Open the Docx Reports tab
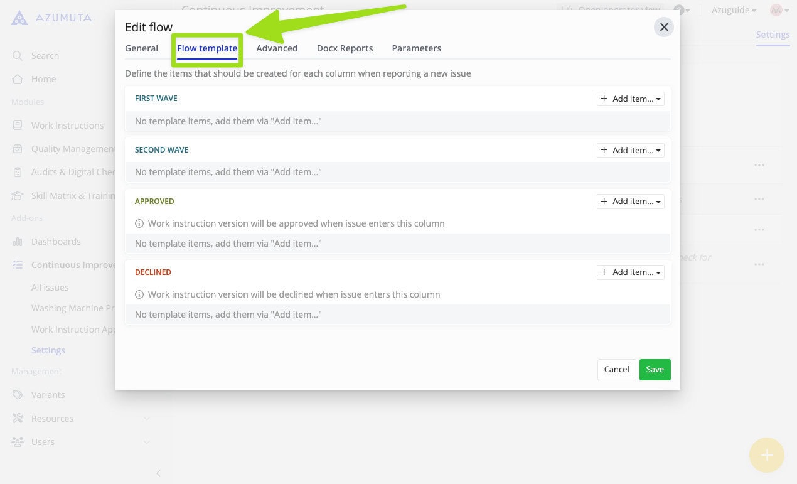The image size is (797, 484). (x=345, y=48)
